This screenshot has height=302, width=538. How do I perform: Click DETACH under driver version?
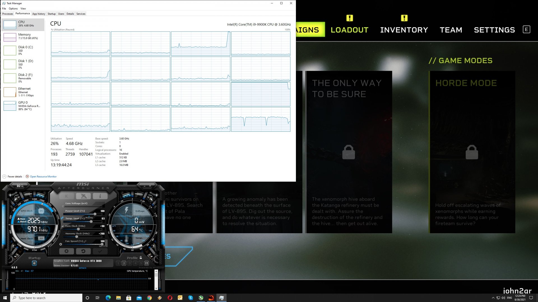(x=83, y=268)
